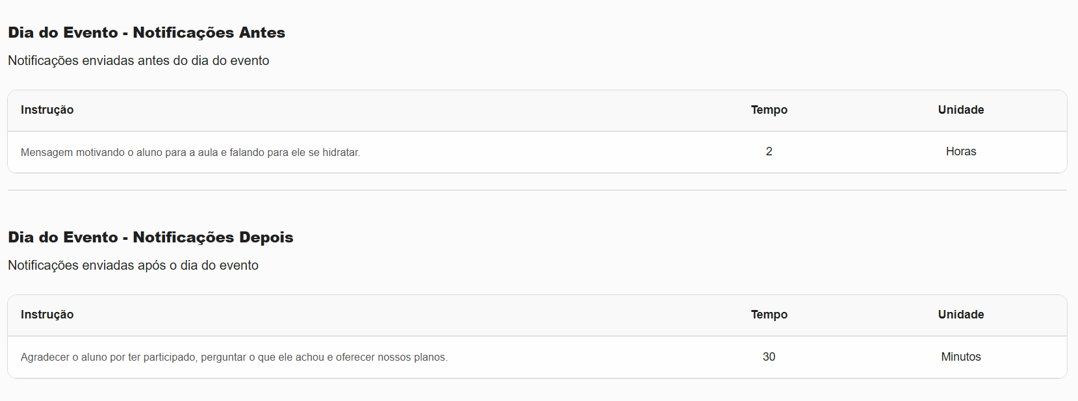Screen dimensions: 1078x401
Task: Click the word 'hidratar' in the Antes instruction
Action: 340,152
